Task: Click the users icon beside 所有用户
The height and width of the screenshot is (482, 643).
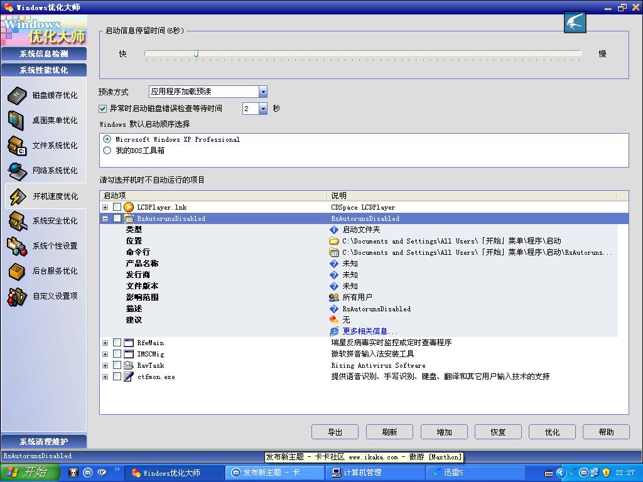Action: [x=334, y=297]
